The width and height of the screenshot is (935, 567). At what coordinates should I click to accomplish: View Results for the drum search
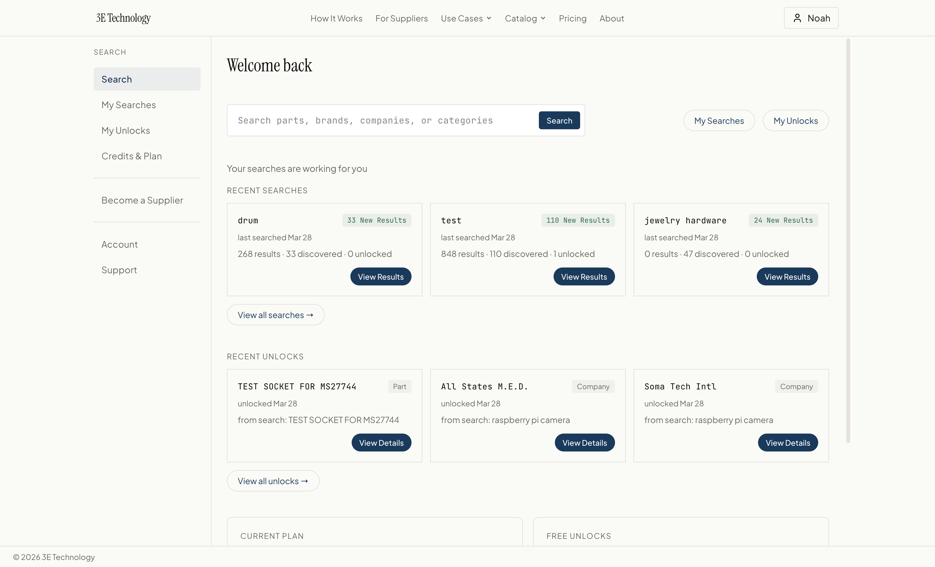pyautogui.click(x=380, y=277)
